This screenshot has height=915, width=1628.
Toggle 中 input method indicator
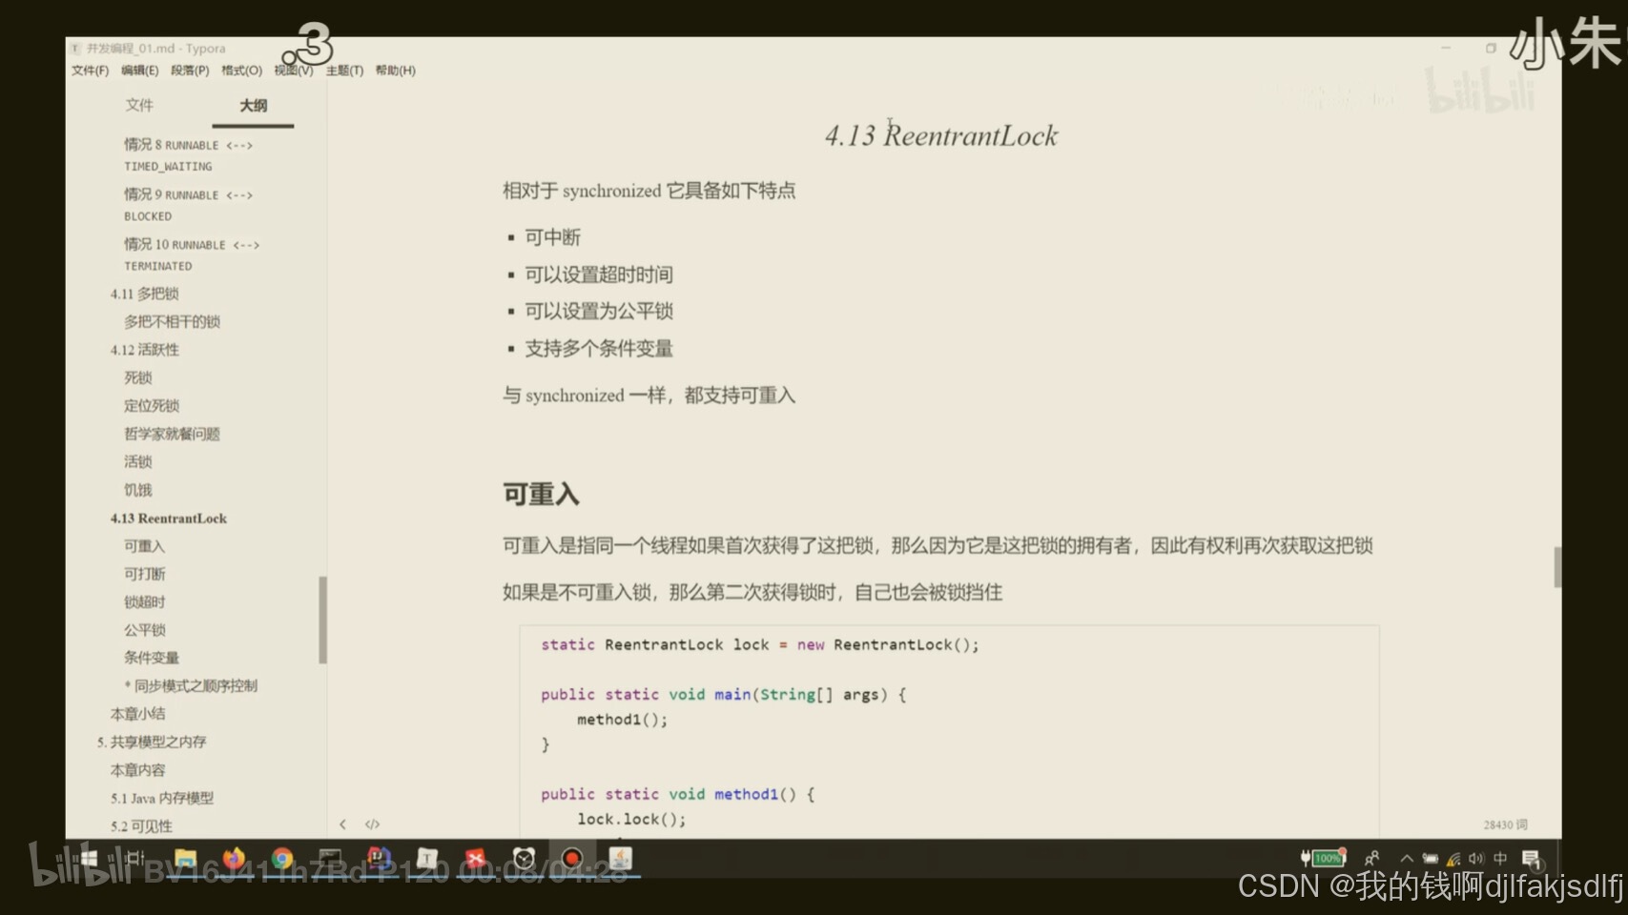(1500, 858)
